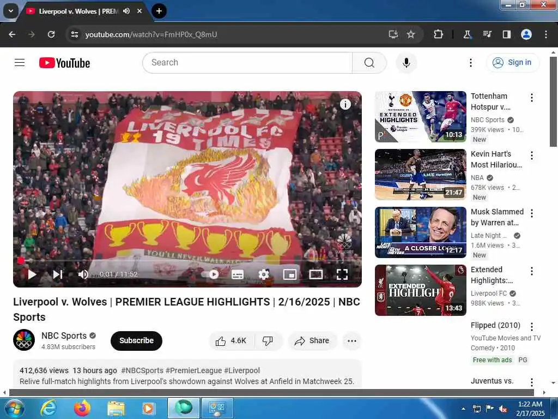558x419 pixels.
Task: Toggle the autoplay switch in player
Action: tap(211, 274)
